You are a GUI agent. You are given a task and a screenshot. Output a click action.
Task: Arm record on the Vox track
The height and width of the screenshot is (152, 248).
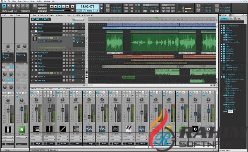click(70, 35)
